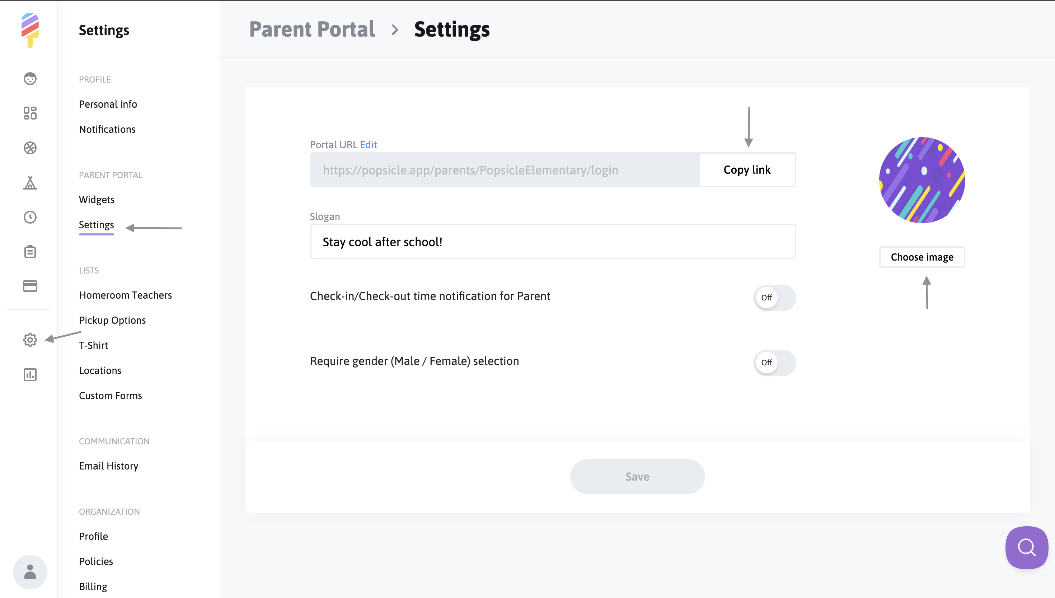Click the Slogan text field
Screen dimensions: 1055x598
click(x=553, y=242)
